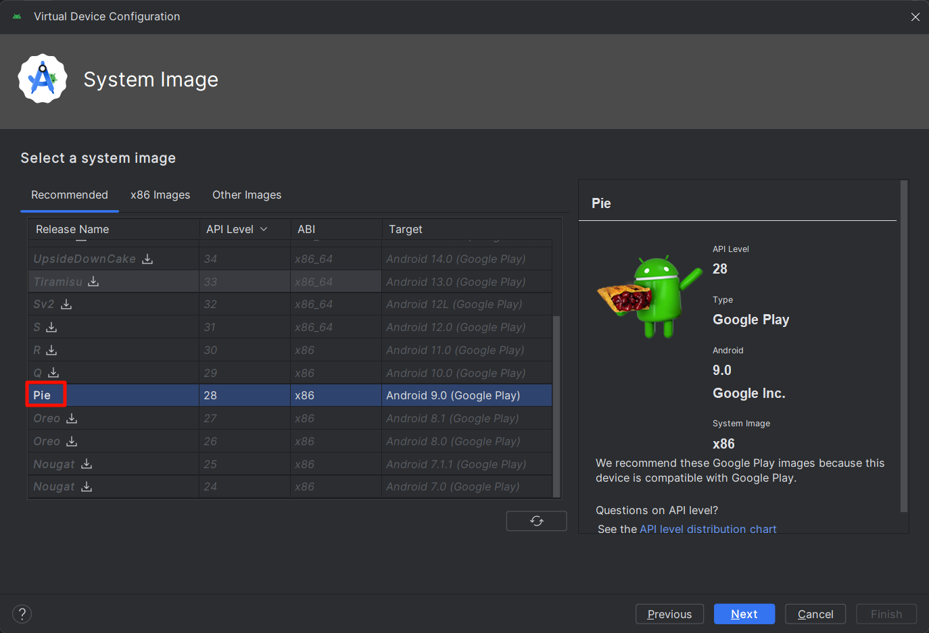
Task: Close the Virtual Device Configuration dialog
Action: (915, 17)
